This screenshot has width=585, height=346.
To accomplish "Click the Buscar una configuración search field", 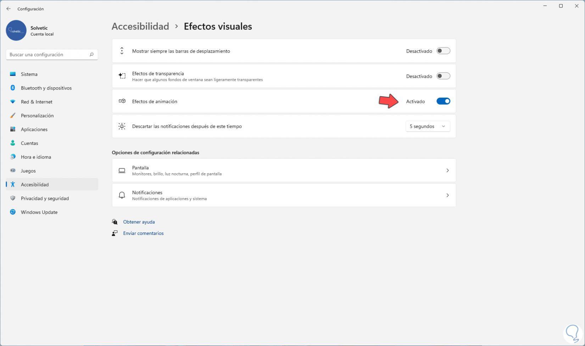I will pos(48,55).
